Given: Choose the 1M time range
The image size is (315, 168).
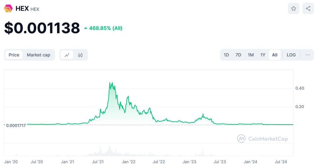Looking at the screenshot, I should (250, 55).
